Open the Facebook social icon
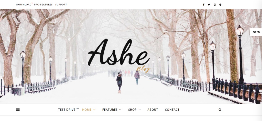Viewport: 262px width, 121px height. point(203,5)
